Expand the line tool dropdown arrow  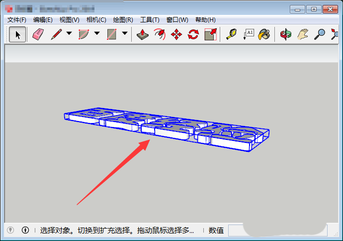pyautogui.click(x=69, y=33)
